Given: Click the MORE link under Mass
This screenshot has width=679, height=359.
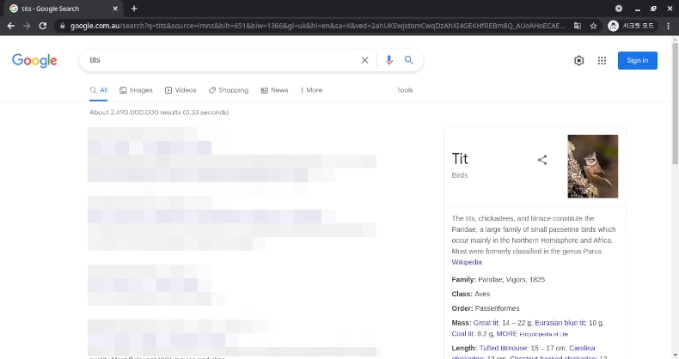Looking at the screenshot, I should (506, 333).
